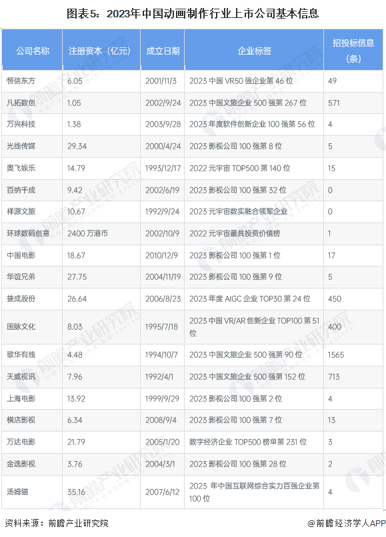Click the '成立日期' column header
The image size is (386, 537).
pyautogui.click(x=163, y=51)
